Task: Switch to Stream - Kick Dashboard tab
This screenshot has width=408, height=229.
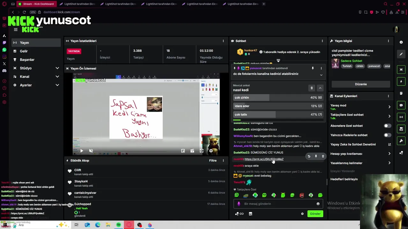Action: 37,4
